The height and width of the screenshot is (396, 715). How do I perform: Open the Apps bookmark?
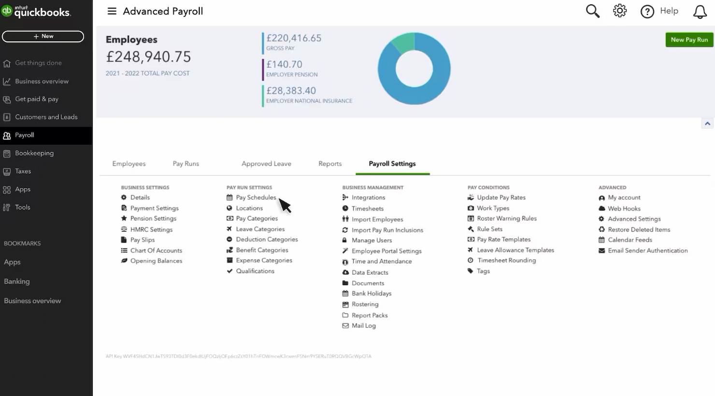(x=12, y=262)
